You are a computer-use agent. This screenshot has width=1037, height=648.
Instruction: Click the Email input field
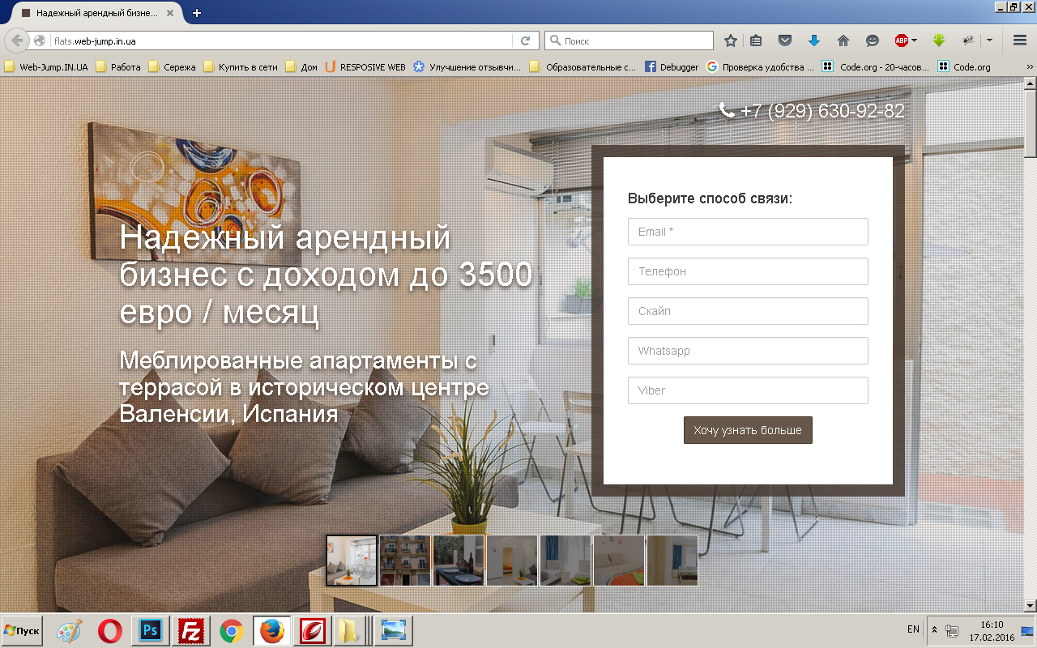[748, 232]
